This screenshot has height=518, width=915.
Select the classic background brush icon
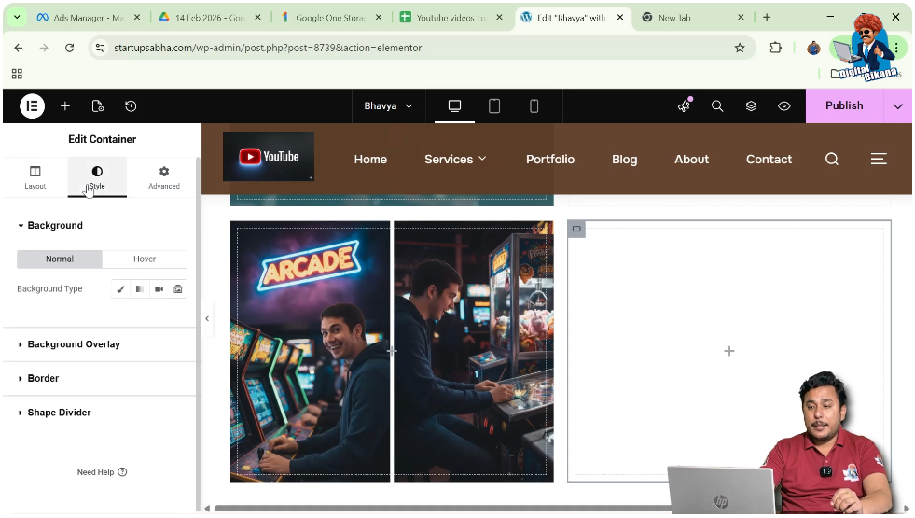tap(120, 289)
